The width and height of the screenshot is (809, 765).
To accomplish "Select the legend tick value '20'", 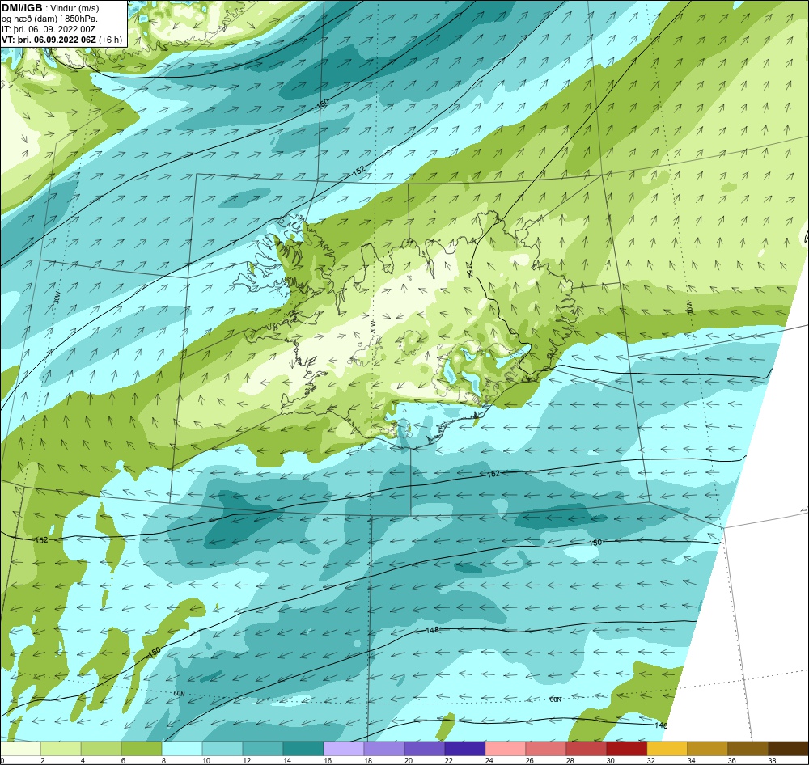I will coord(408,760).
